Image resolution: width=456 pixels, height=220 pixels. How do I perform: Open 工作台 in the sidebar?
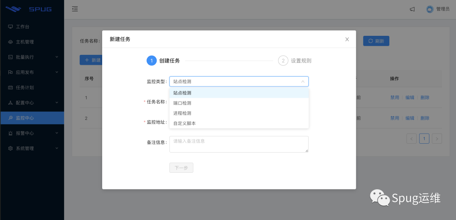tap(32, 27)
